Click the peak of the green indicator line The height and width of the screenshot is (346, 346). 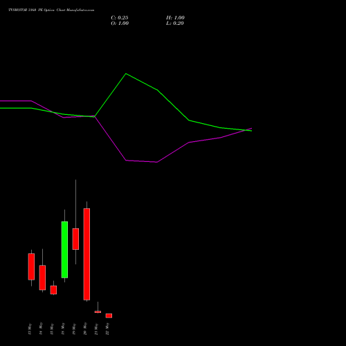(x=126, y=73)
